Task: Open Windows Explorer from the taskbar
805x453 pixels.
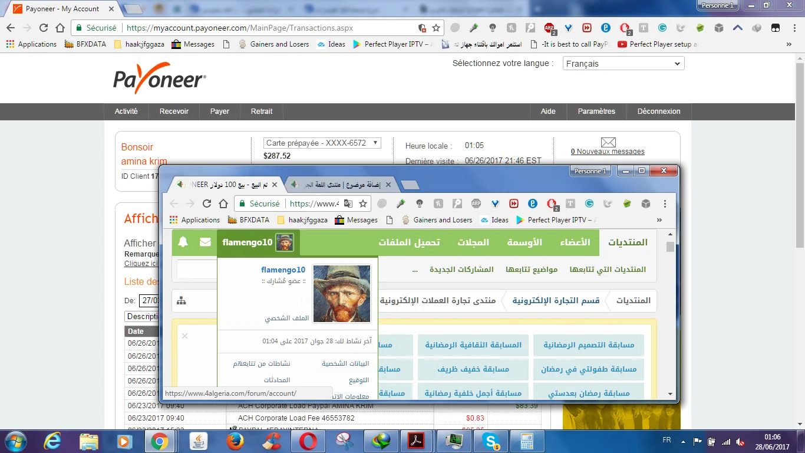Action: click(x=88, y=441)
